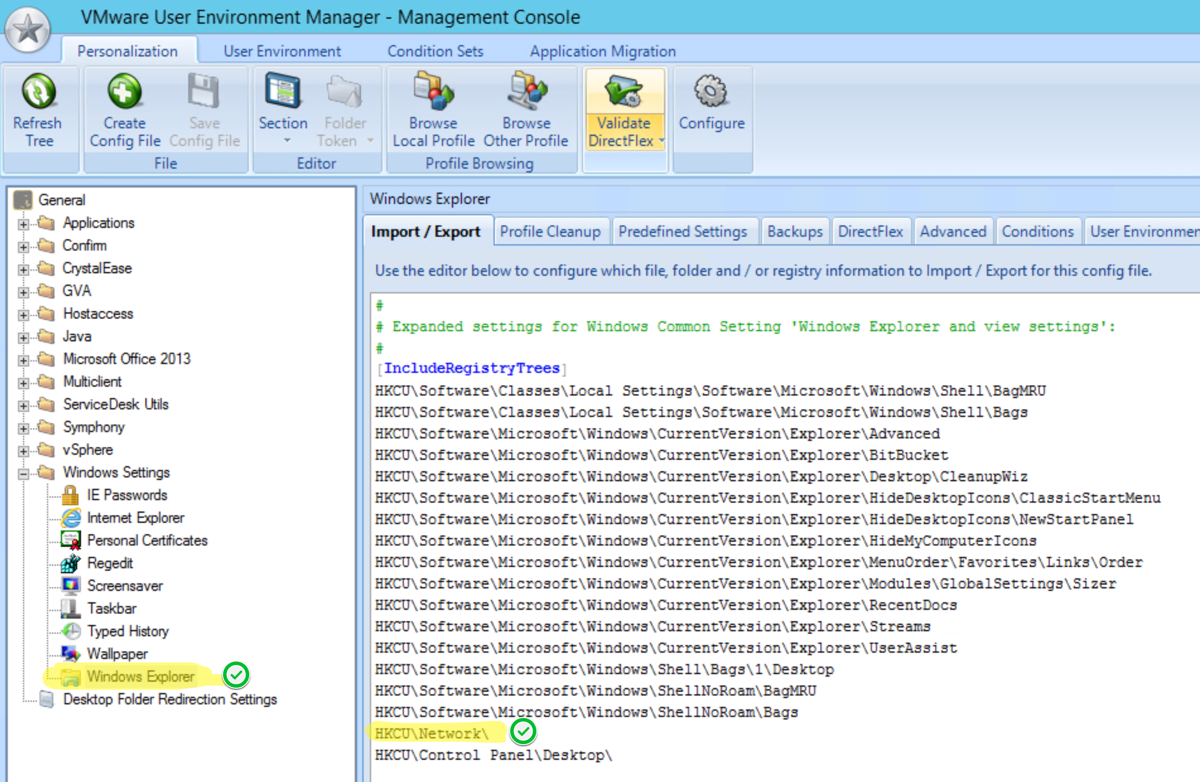Open the Application Migration ribbon tab
The height and width of the screenshot is (782, 1200).
coord(603,51)
